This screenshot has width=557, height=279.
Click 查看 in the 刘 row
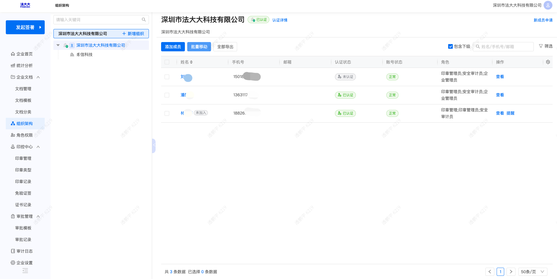(500, 77)
